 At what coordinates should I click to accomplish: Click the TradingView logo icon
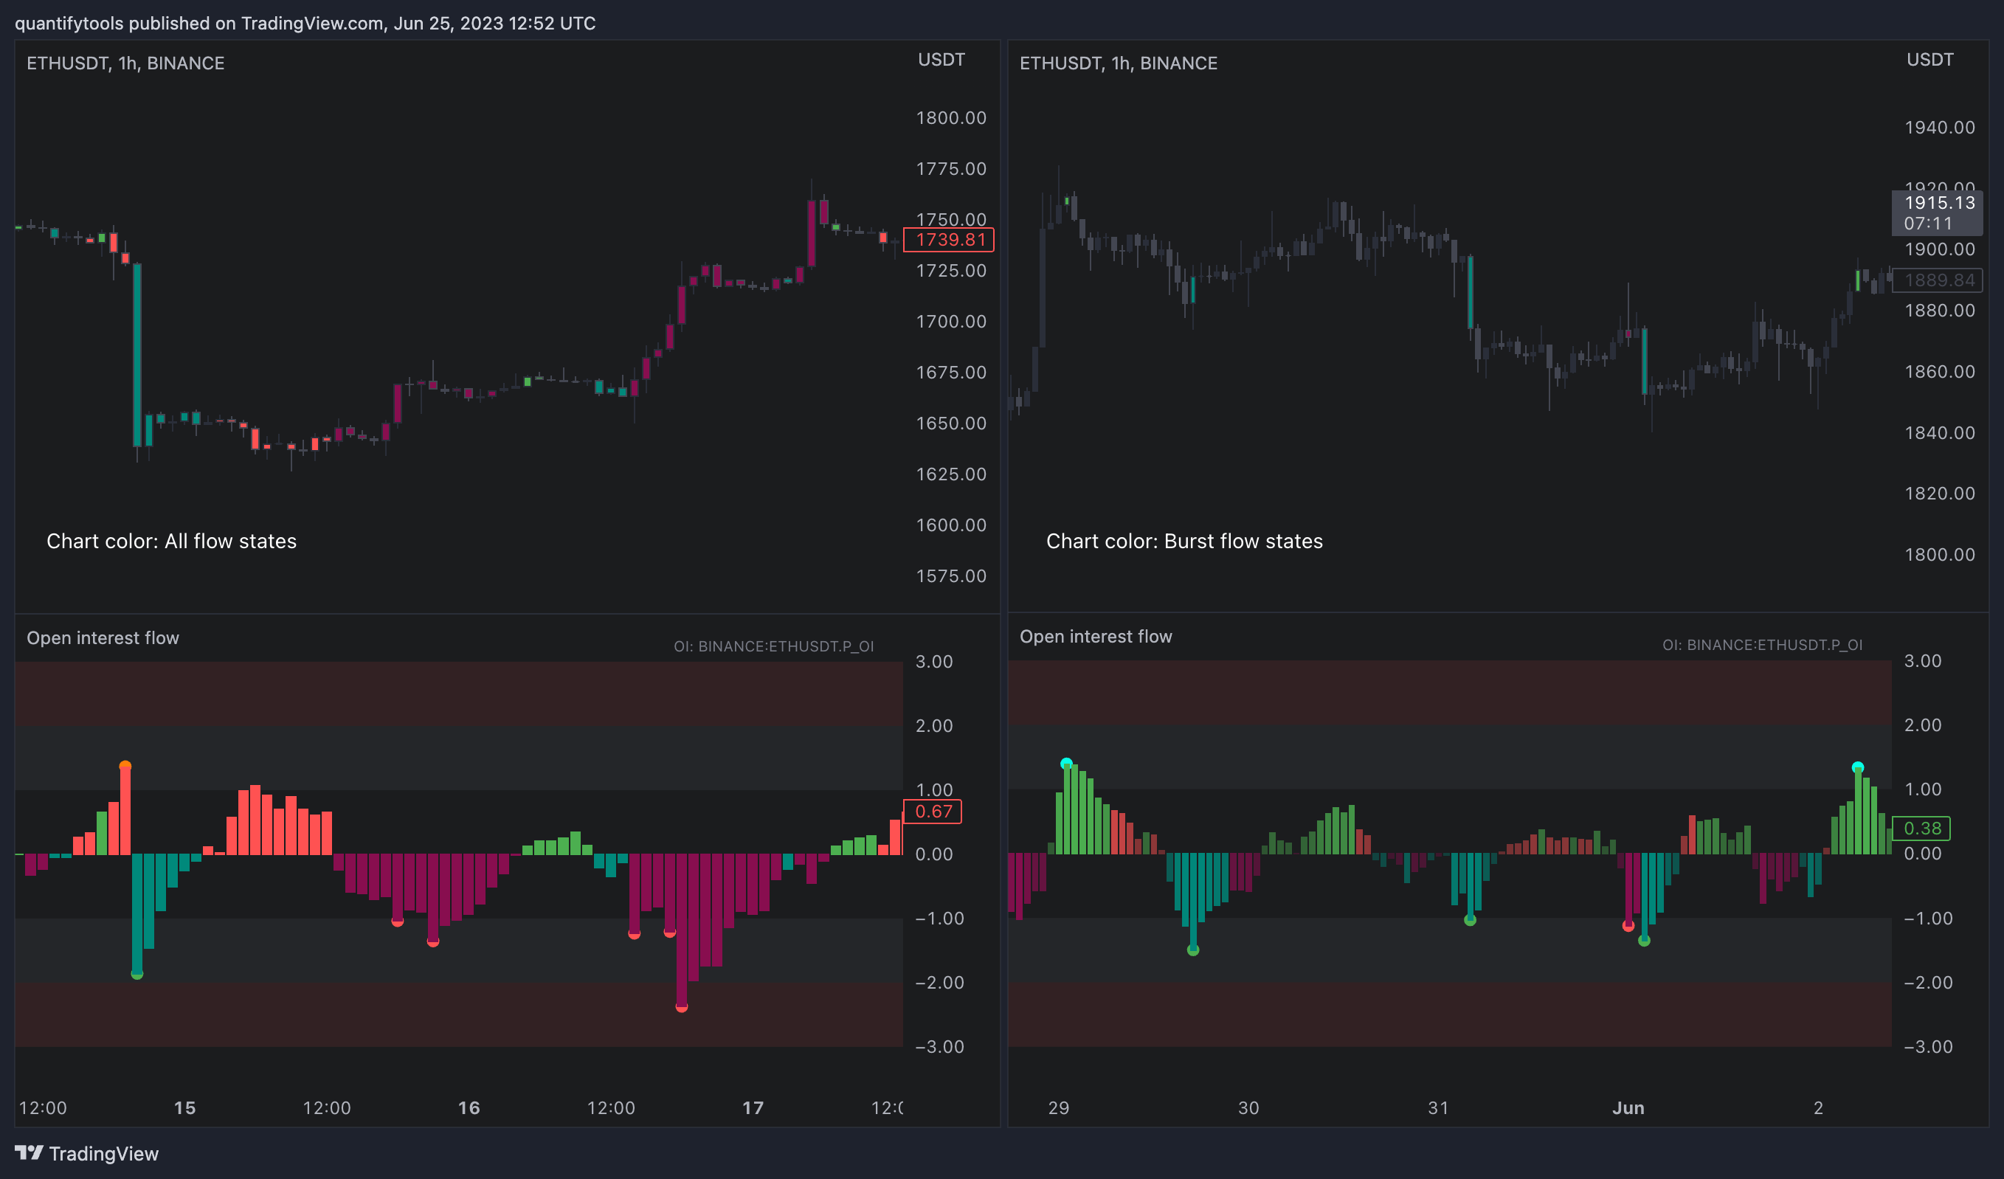pyautogui.click(x=29, y=1152)
